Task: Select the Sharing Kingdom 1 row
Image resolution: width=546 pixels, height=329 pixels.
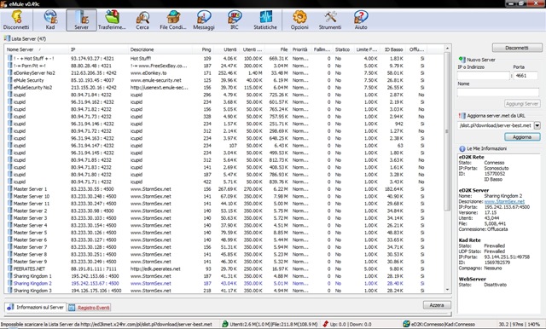Action: (217, 276)
